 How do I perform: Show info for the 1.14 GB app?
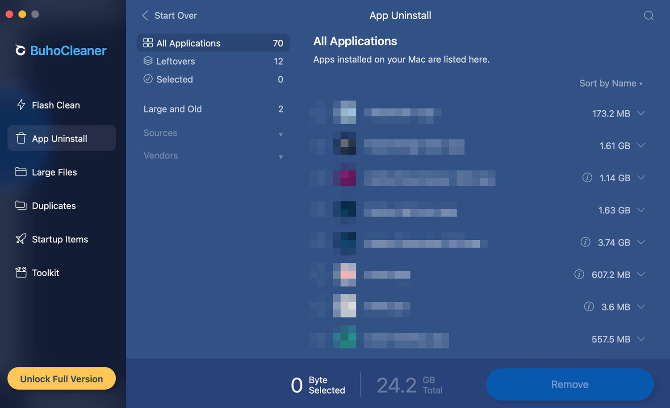(x=587, y=178)
